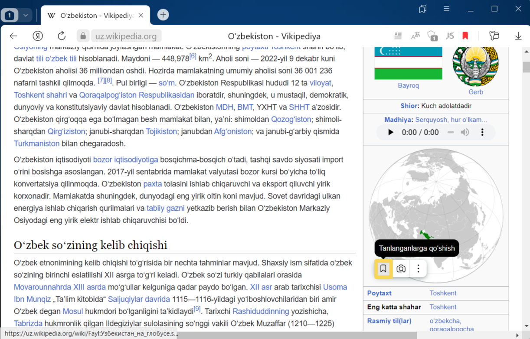
Task: Open the Qozog'iston link
Action: 291,119
